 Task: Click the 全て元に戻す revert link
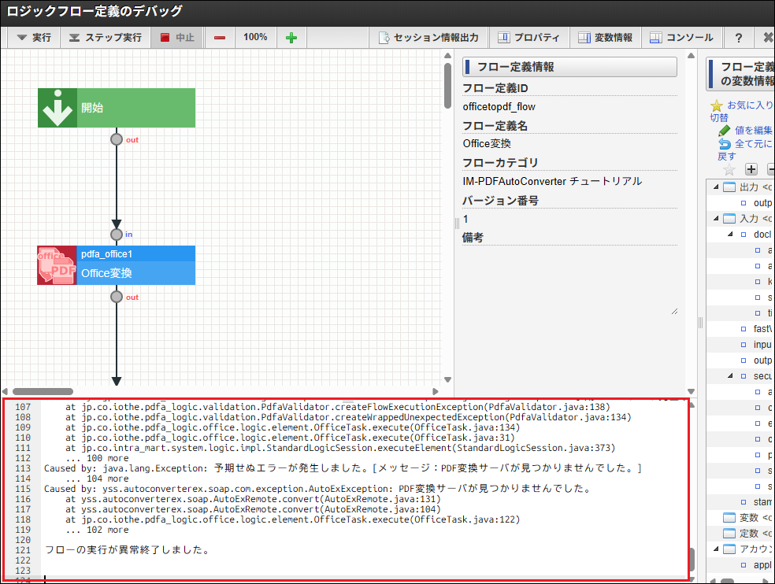point(745,150)
